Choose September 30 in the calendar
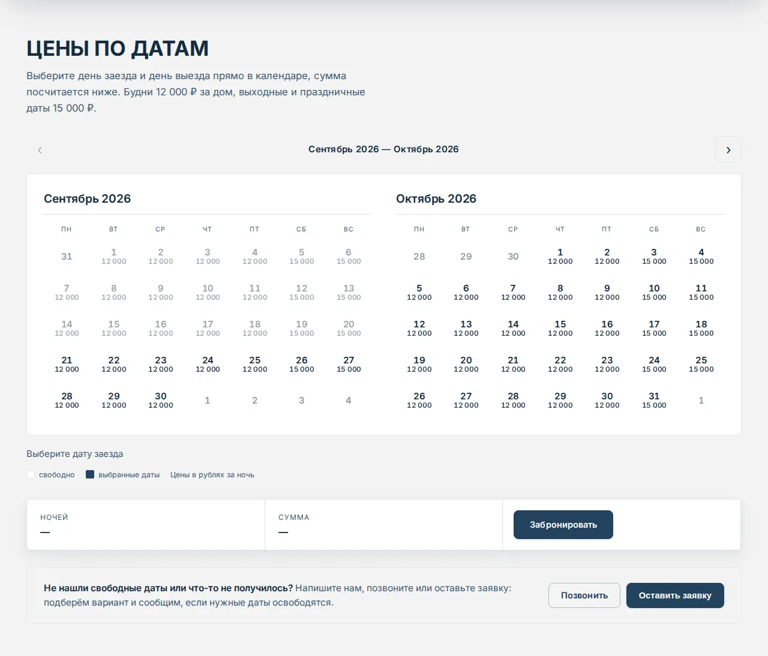 [161, 400]
